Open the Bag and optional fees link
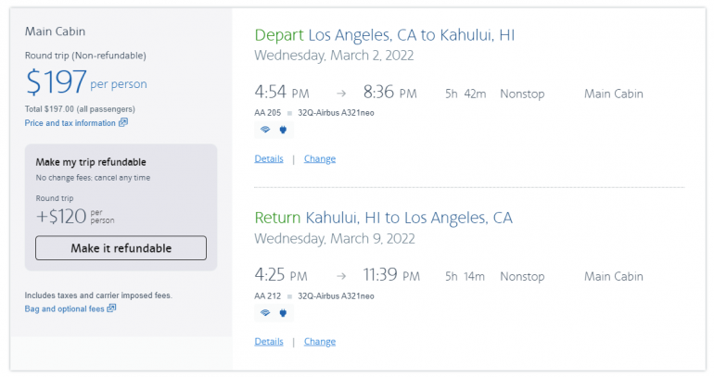Image resolution: width=714 pixels, height=377 pixels. click(64, 308)
